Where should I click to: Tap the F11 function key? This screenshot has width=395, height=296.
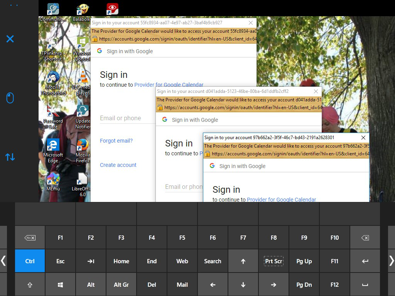point(334,261)
